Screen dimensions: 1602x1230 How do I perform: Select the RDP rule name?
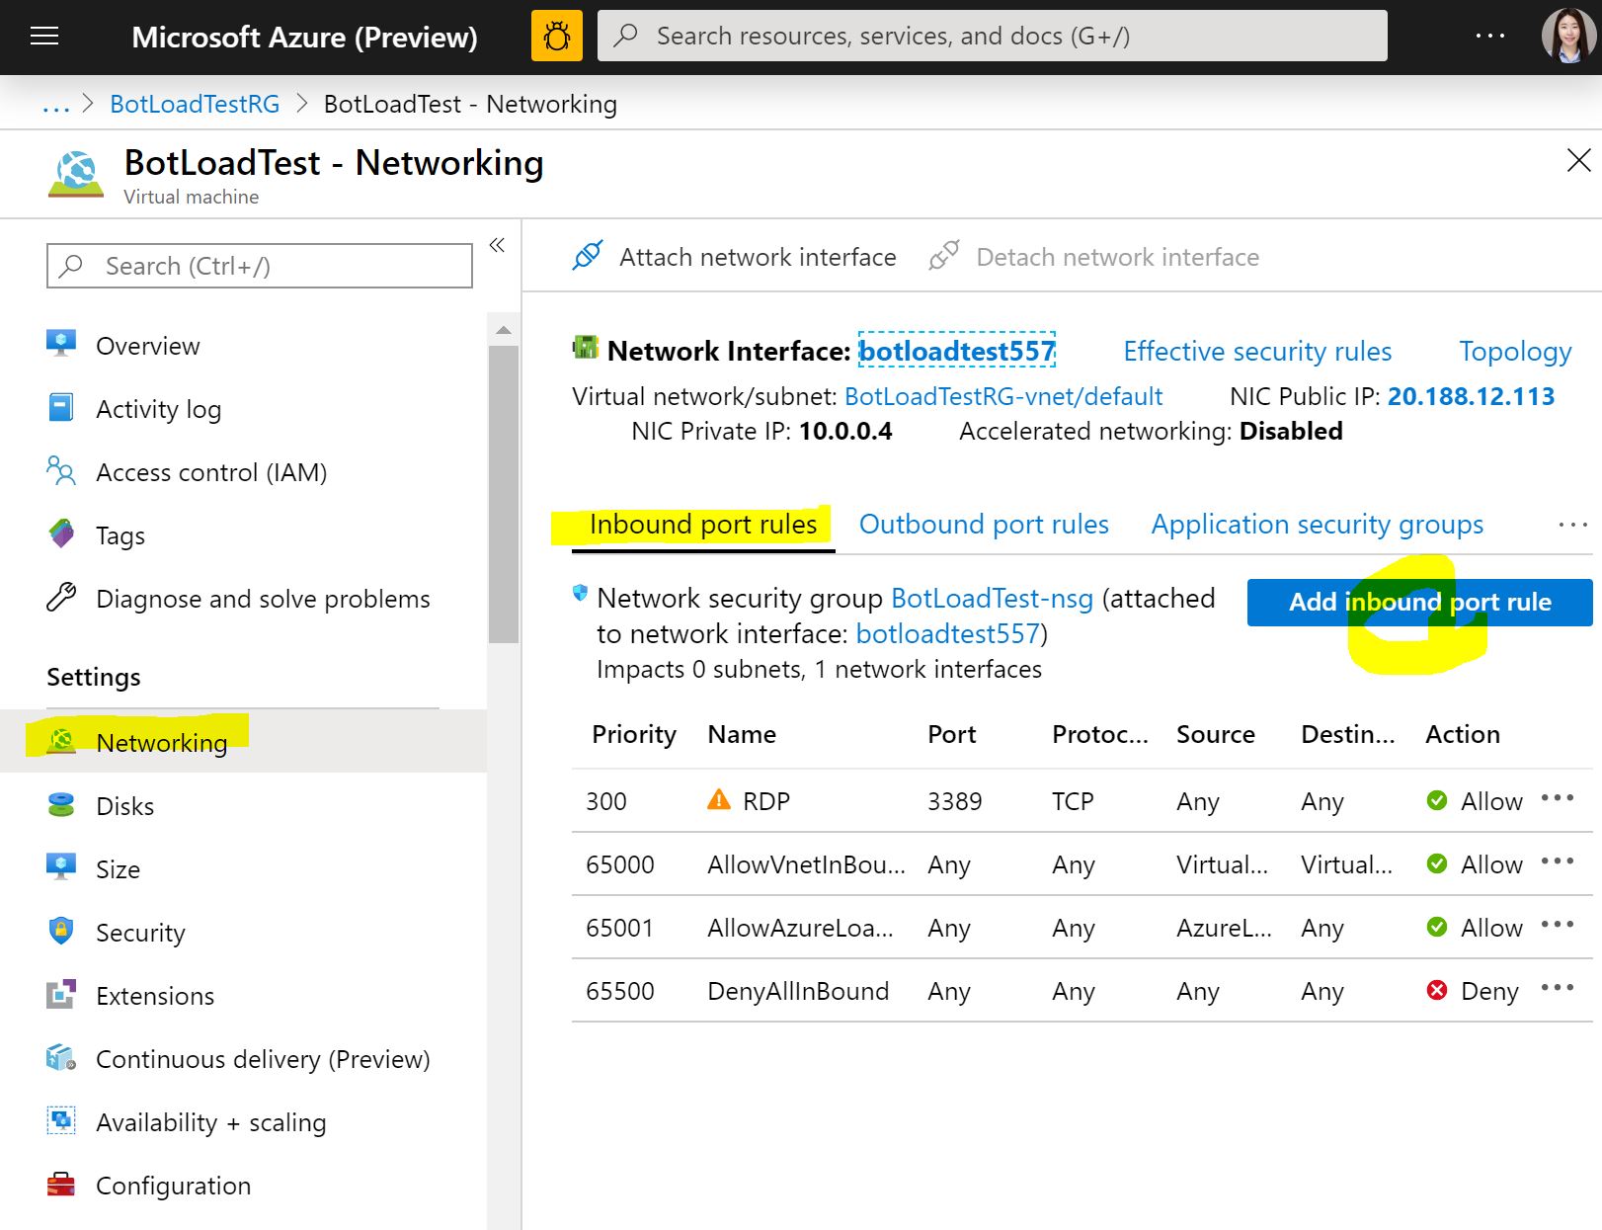(x=766, y=801)
